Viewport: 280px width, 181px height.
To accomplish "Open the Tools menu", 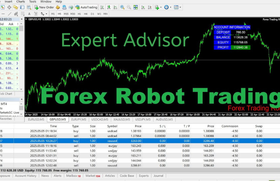I will [33, 2].
